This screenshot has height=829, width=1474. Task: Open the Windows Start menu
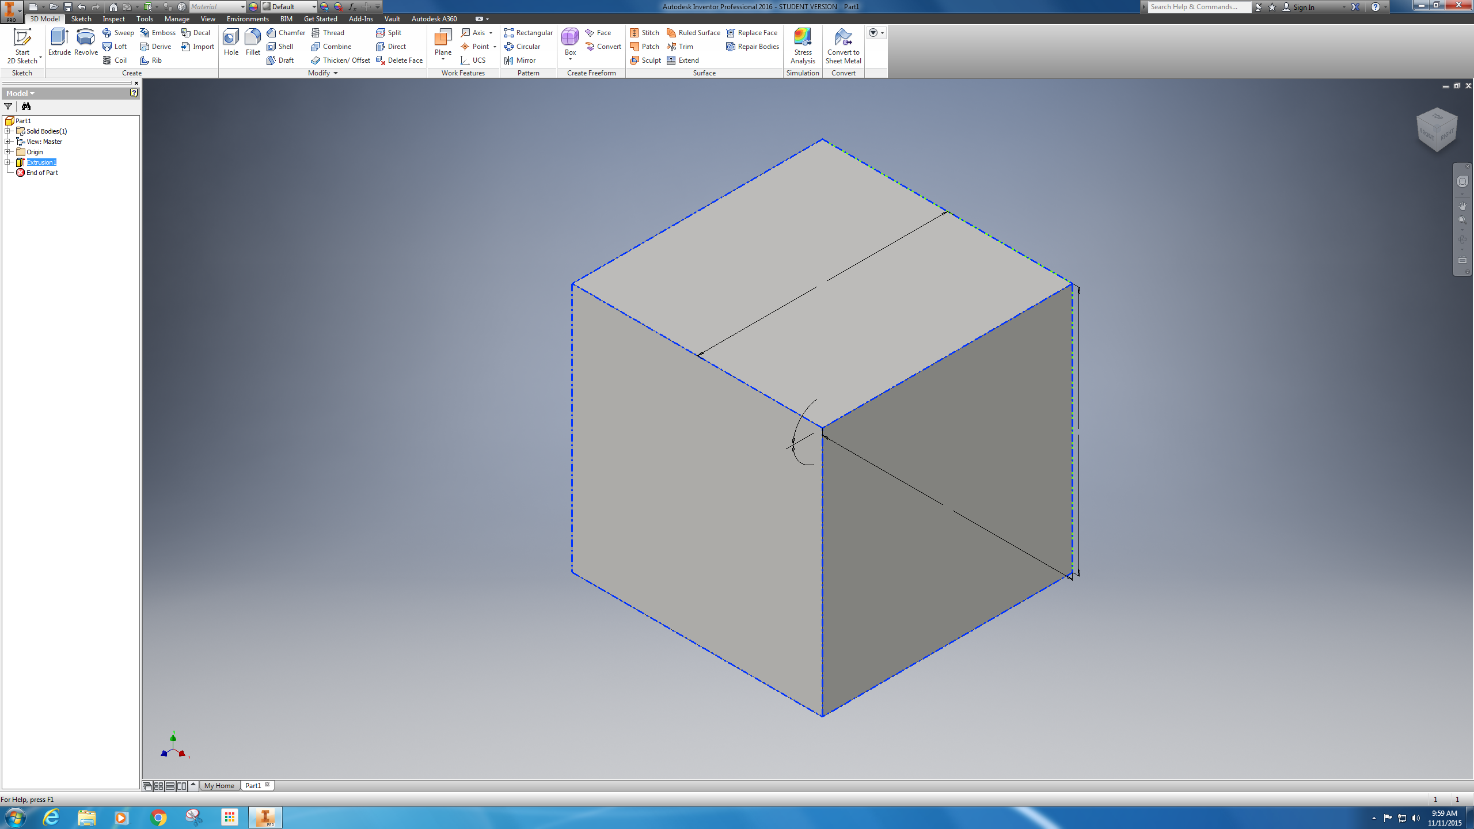tap(14, 817)
